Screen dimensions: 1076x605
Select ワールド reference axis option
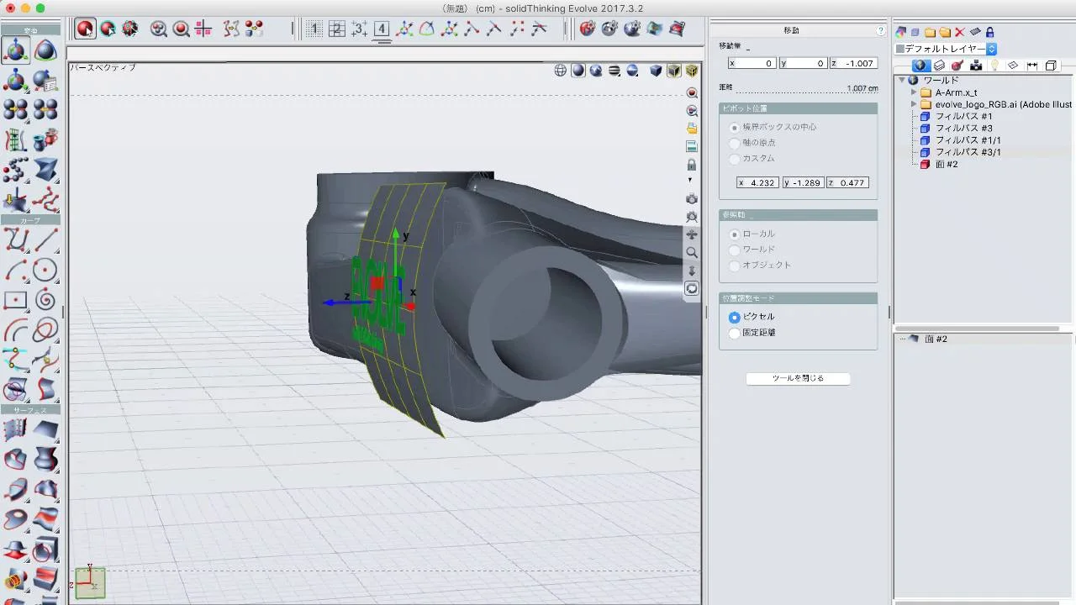point(735,250)
